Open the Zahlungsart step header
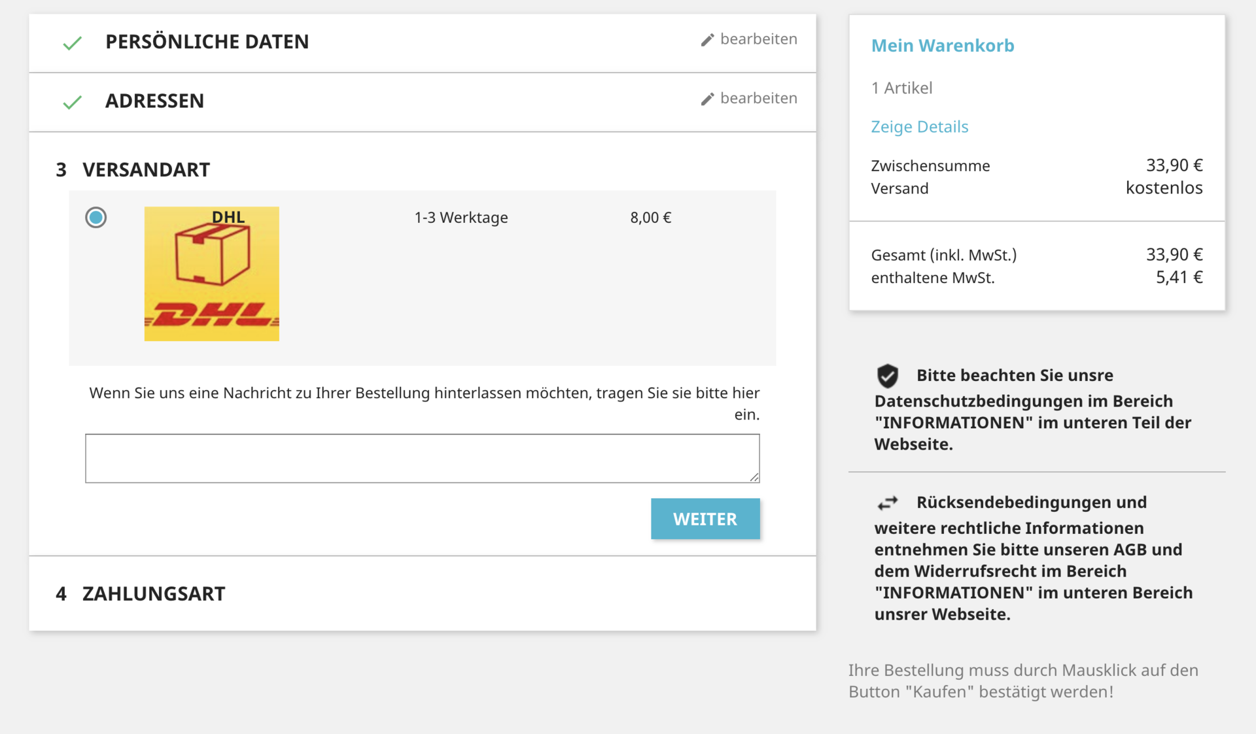Screen dimensions: 1256x734 153,593
